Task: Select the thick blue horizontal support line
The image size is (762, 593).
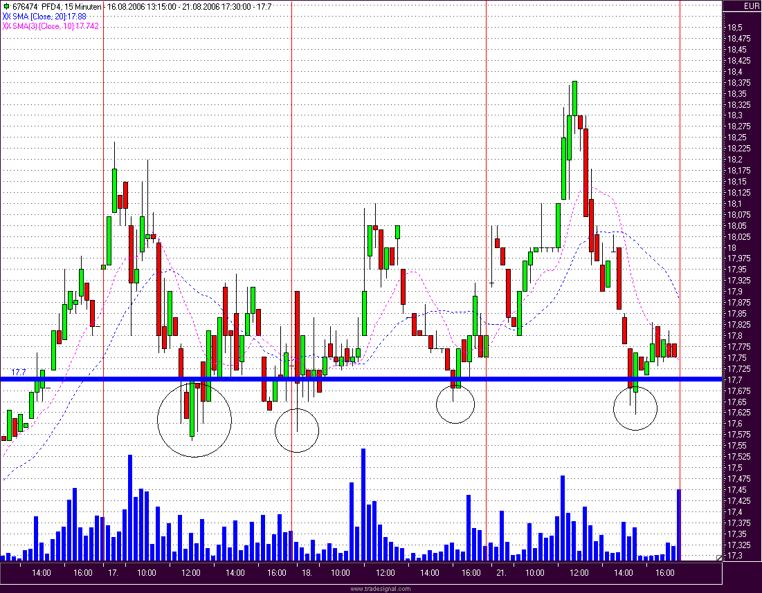Action: [361, 379]
